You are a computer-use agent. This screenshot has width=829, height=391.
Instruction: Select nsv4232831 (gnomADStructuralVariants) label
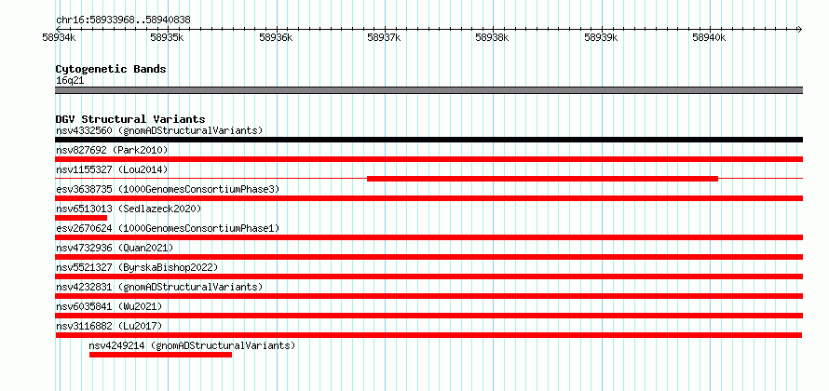pyautogui.click(x=159, y=287)
